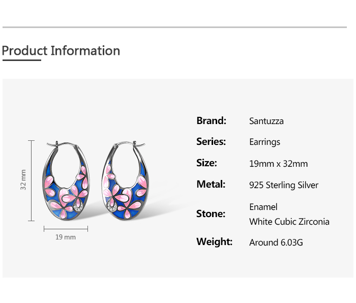Click the vertical height dimension line
This screenshot has width=356, height=303.
pyautogui.click(x=32, y=180)
